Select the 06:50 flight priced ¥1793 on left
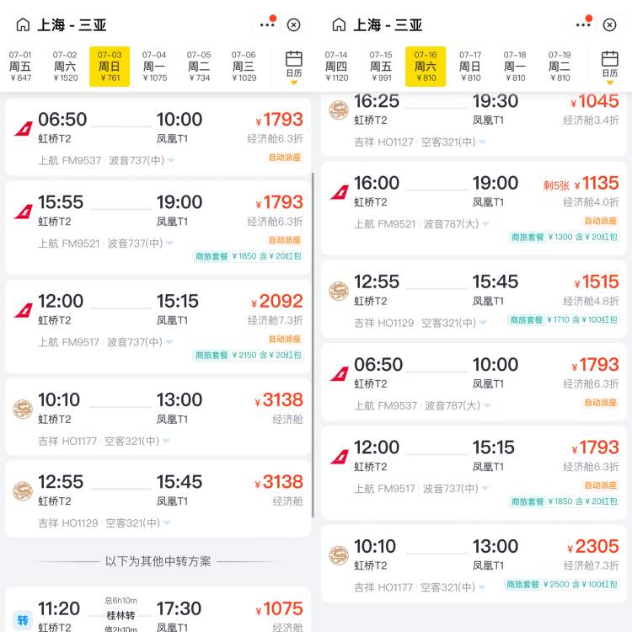The width and height of the screenshot is (632, 632). click(158, 137)
